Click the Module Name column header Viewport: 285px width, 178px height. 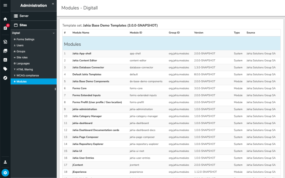(81, 33)
